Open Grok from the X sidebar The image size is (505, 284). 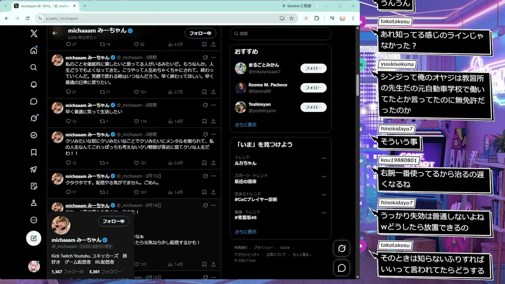(x=34, y=118)
